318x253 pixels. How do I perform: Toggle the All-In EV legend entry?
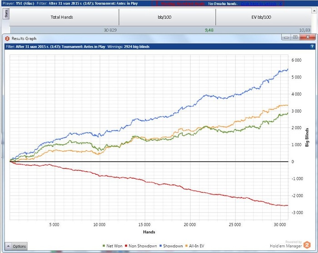coord(195,246)
